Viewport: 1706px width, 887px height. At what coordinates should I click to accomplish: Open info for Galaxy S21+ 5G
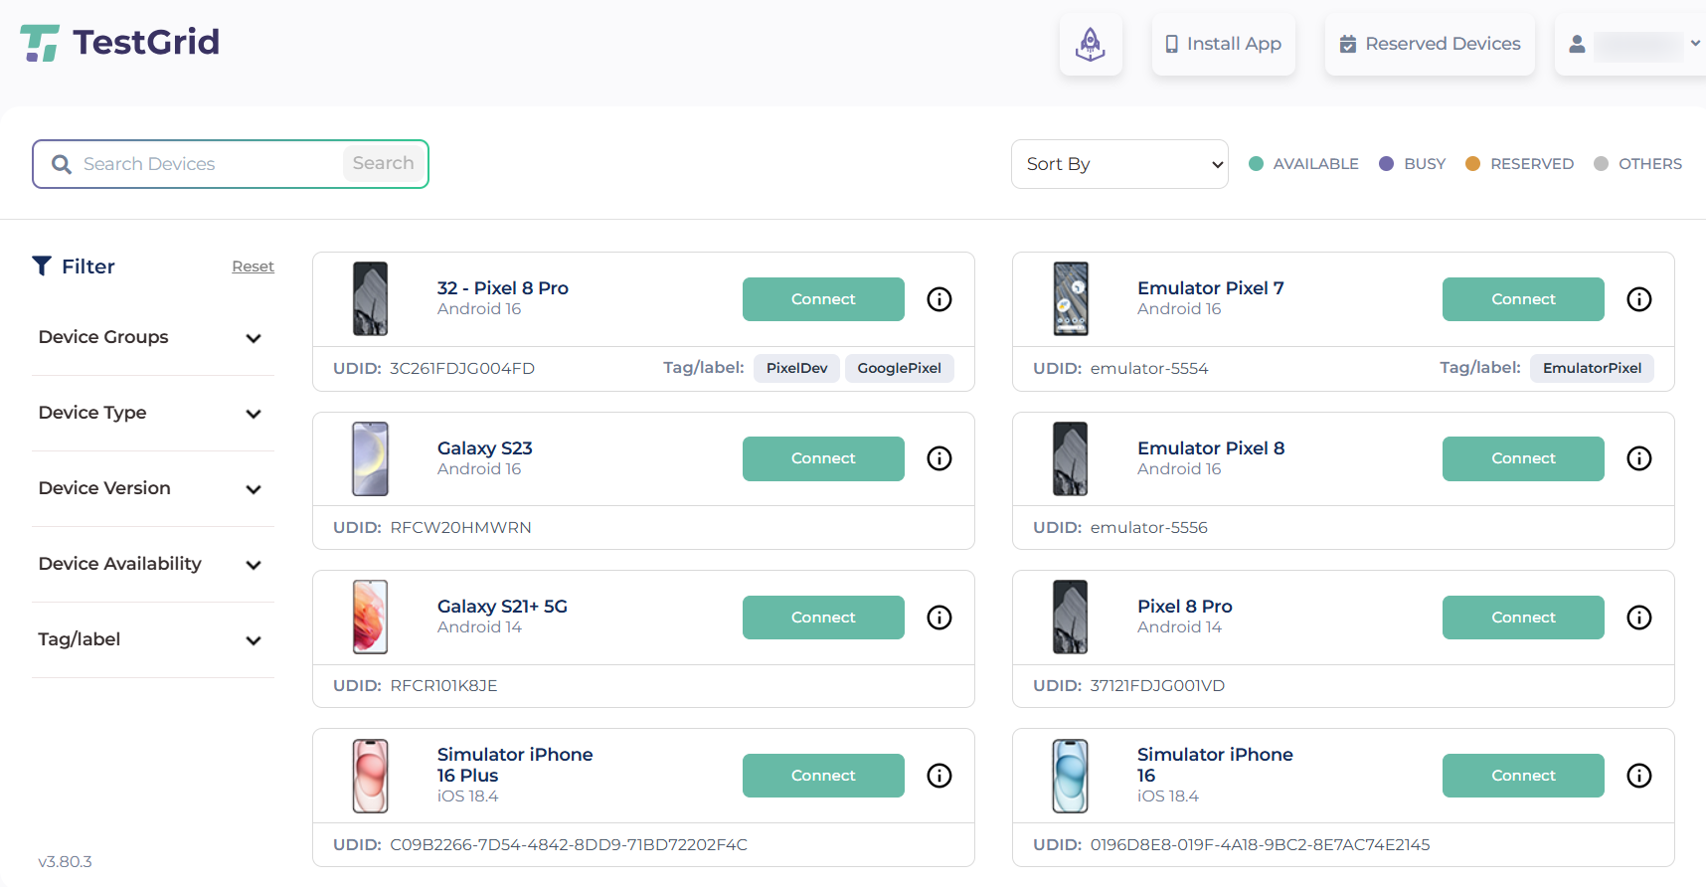[939, 618]
